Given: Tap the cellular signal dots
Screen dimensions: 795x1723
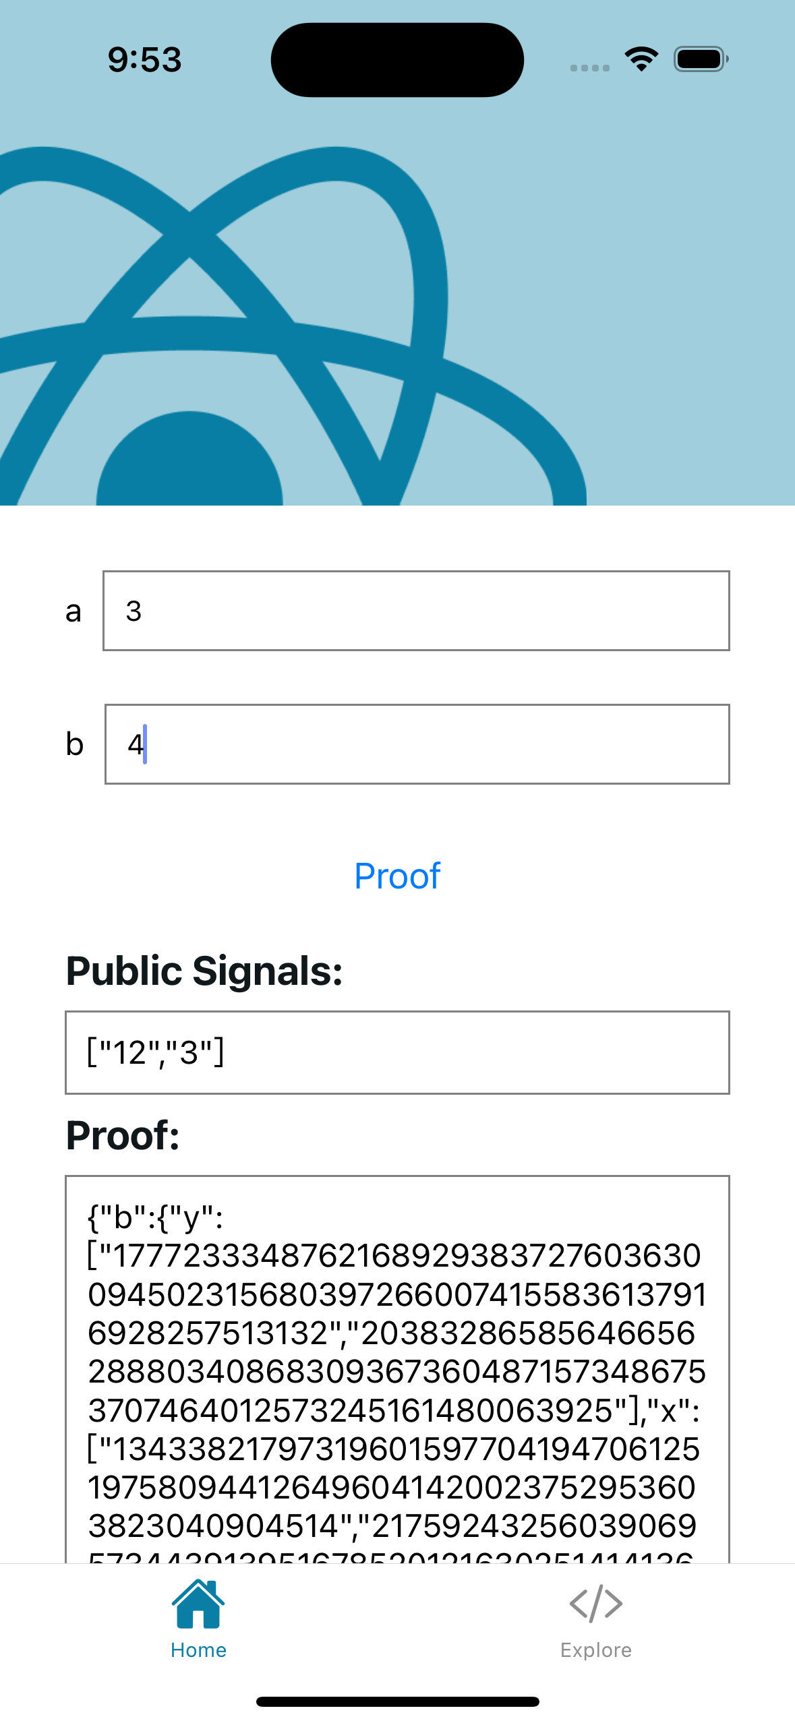Looking at the screenshot, I should 589,67.
